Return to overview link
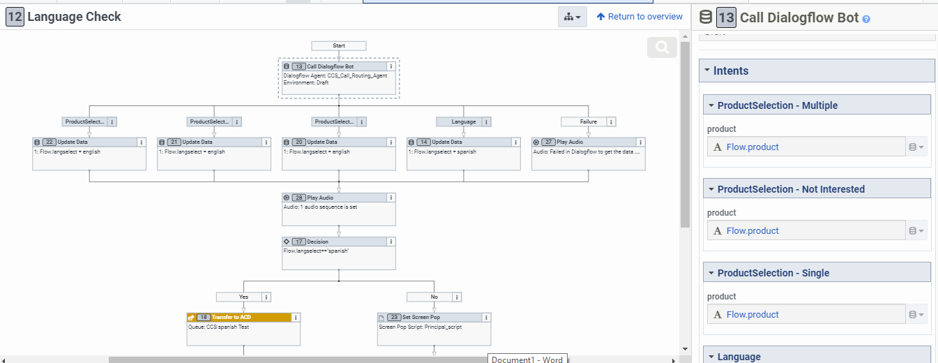The width and height of the screenshot is (938, 363). tap(640, 17)
